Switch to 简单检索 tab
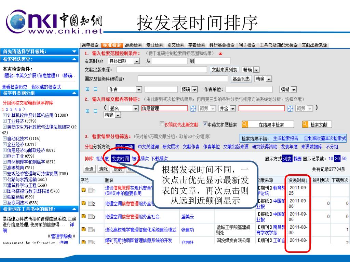Image resolution: width=350 pixels, height=262 pixels. (90, 45)
